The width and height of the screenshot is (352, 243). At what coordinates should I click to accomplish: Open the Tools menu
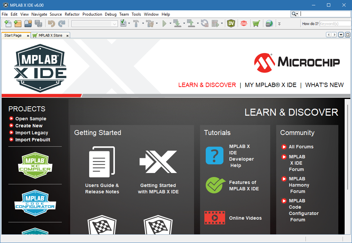point(136,14)
